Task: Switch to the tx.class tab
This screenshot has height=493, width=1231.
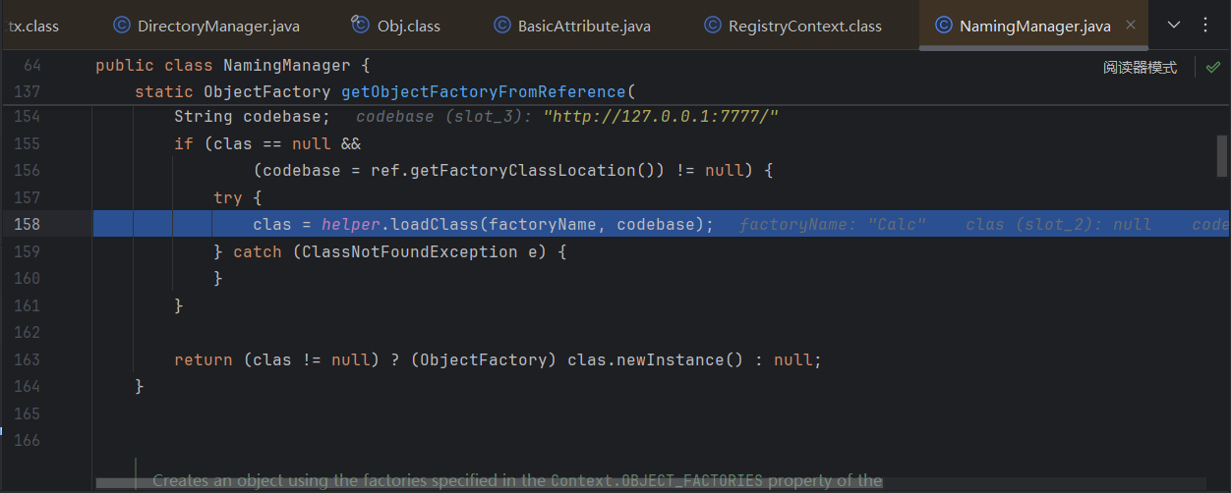Action: (33, 26)
